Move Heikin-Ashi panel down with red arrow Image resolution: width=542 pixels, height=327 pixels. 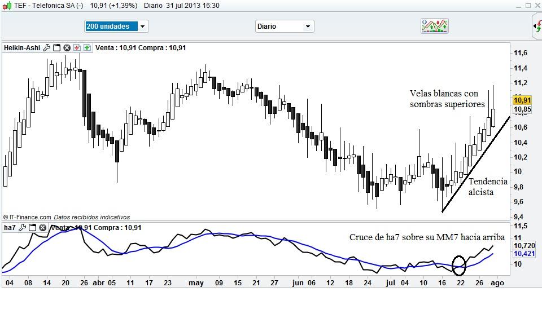pyautogui.click(x=77, y=48)
